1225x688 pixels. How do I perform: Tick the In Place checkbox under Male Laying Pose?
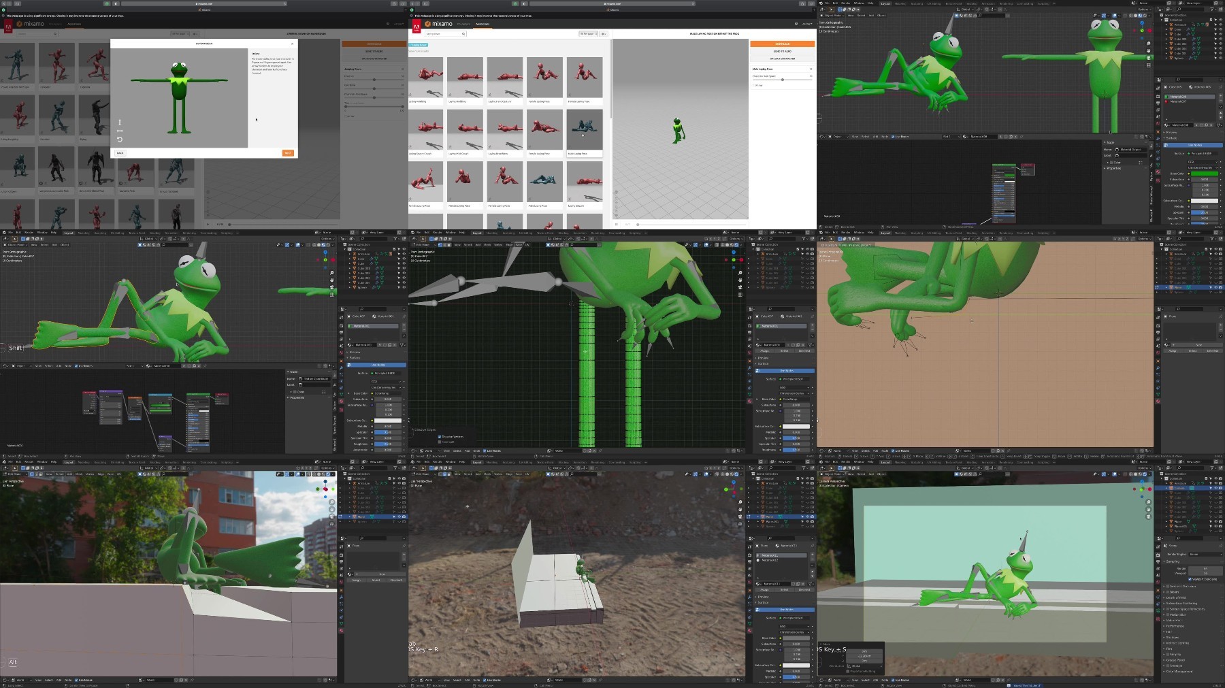(754, 85)
